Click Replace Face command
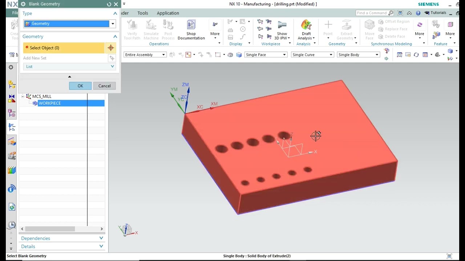The width and height of the screenshot is (465, 261). pyautogui.click(x=393, y=29)
